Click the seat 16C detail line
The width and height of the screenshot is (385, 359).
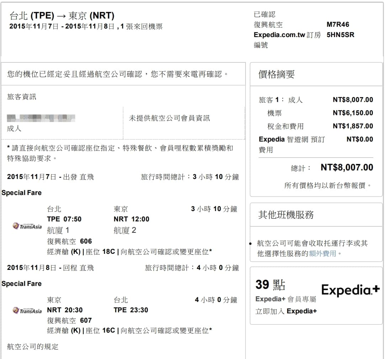coord(130,330)
